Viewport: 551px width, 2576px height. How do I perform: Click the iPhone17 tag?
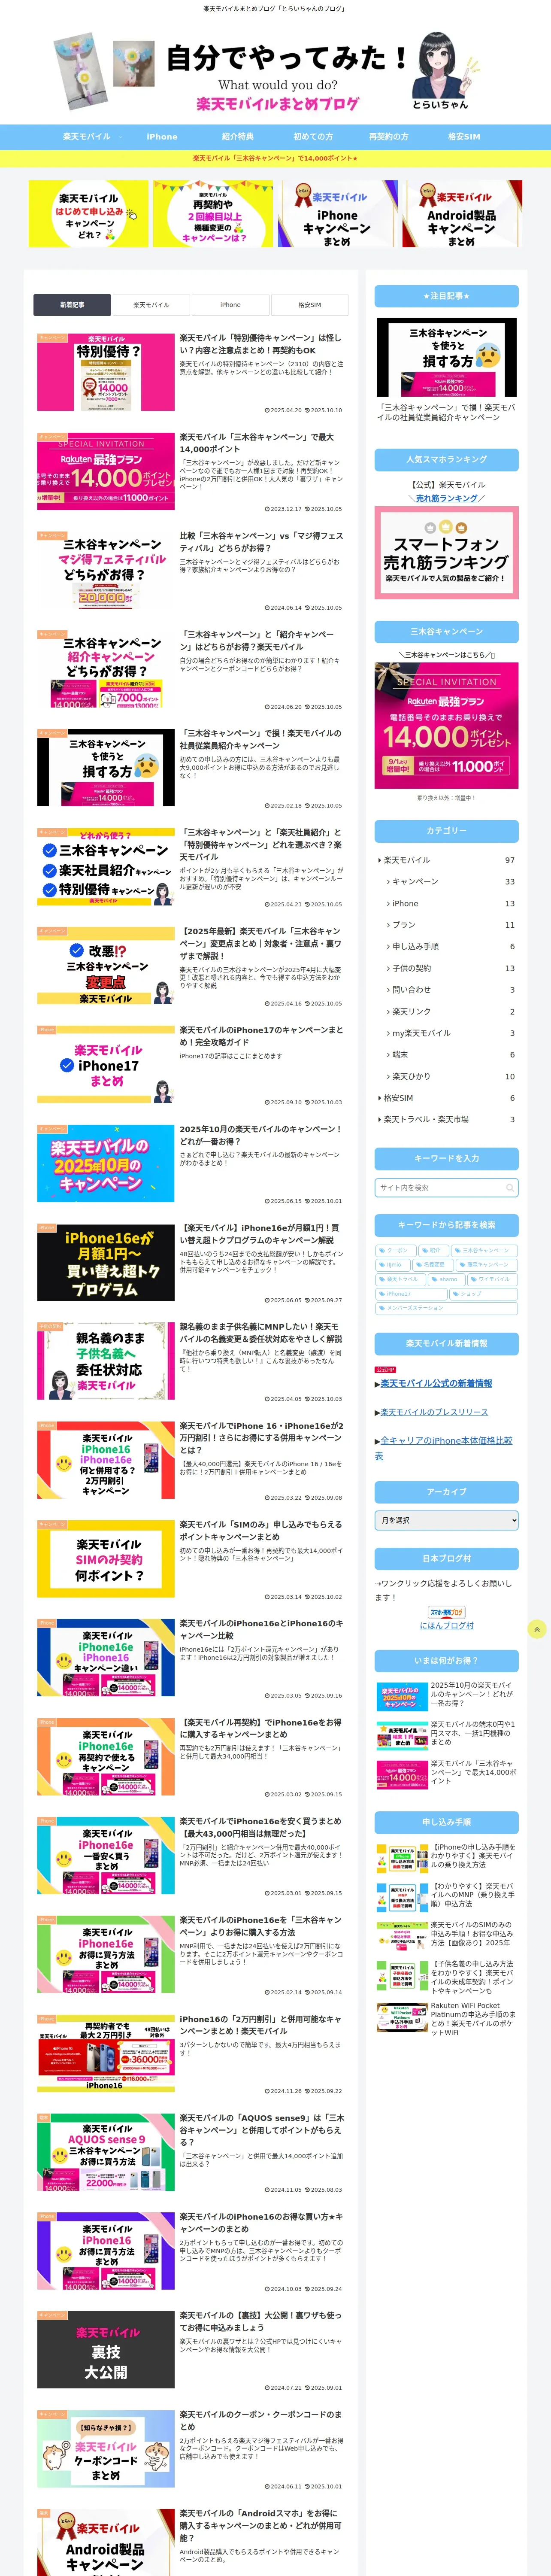412,1293
